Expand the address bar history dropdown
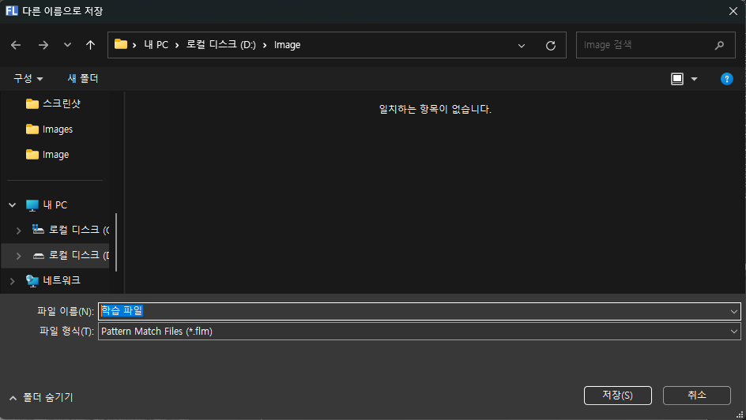746x420 pixels. (x=522, y=46)
